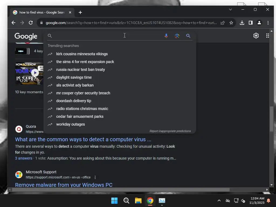Show hidden system tray icons
Image resolution: width=276 pixels, height=207 pixels.
pyautogui.click(x=219, y=201)
